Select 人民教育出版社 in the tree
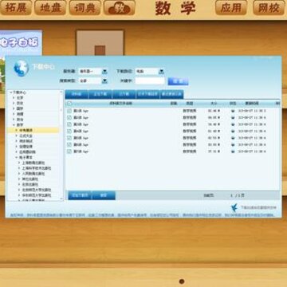 pos(33,174)
